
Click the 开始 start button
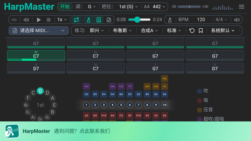click(65, 7)
